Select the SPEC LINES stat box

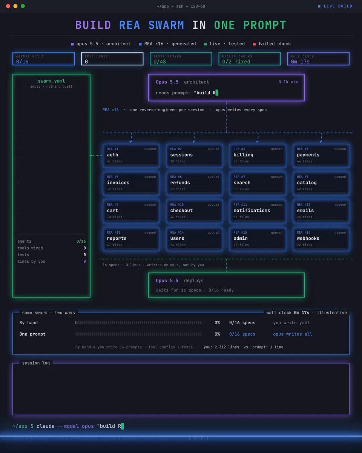[112, 59]
